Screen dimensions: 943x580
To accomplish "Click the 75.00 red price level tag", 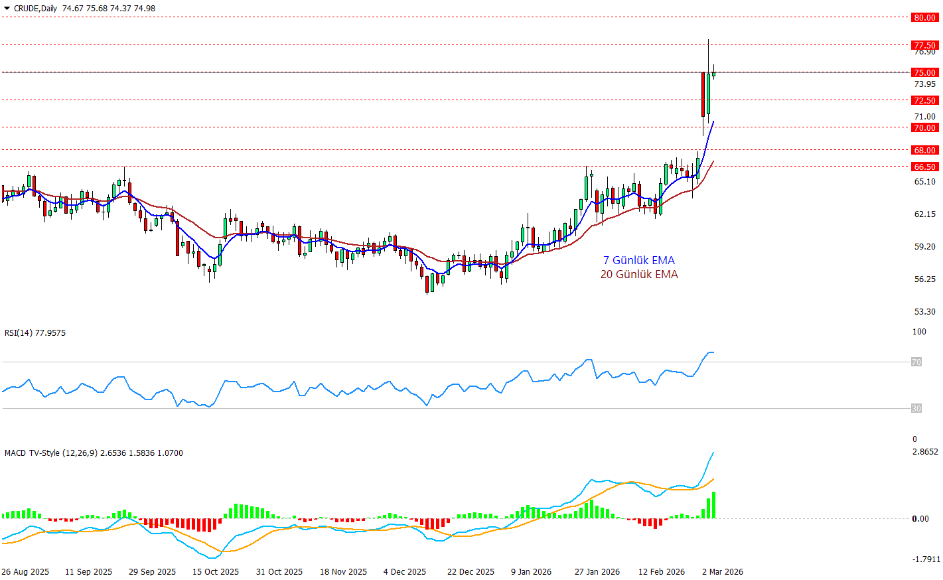I will [x=924, y=73].
